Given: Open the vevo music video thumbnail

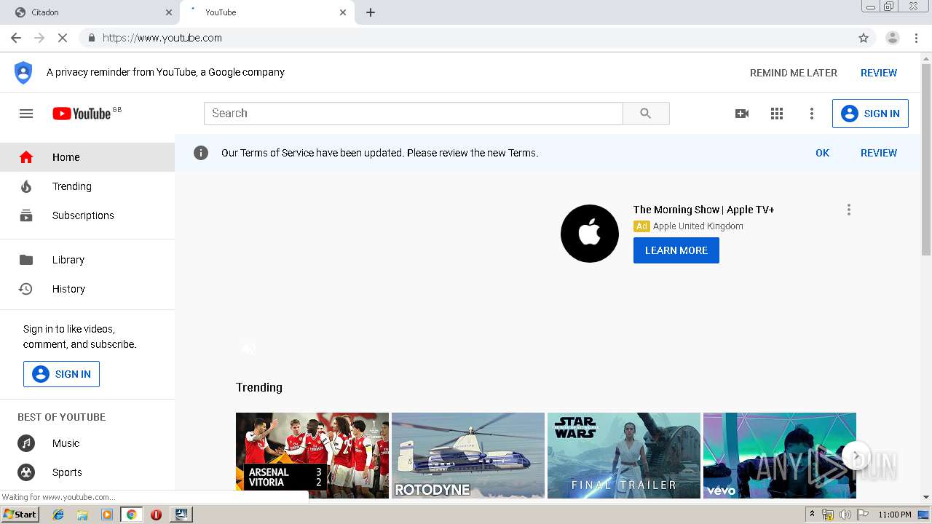Looking at the screenshot, I should click(x=780, y=456).
